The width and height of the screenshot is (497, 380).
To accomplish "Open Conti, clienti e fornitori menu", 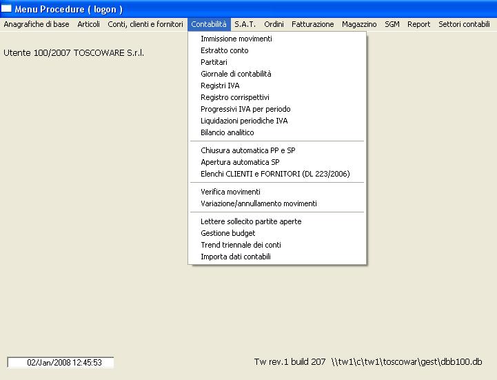I will pyautogui.click(x=145, y=24).
